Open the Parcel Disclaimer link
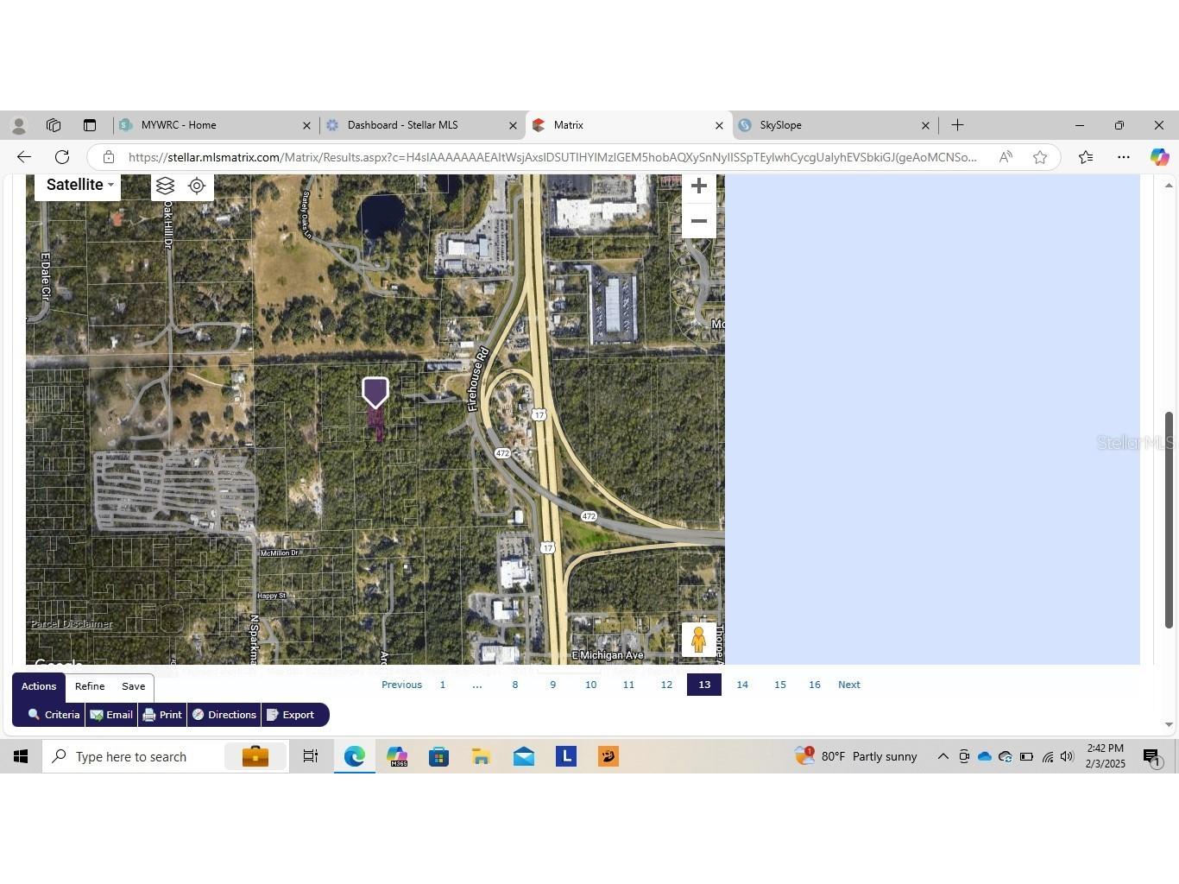 click(x=71, y=622)
